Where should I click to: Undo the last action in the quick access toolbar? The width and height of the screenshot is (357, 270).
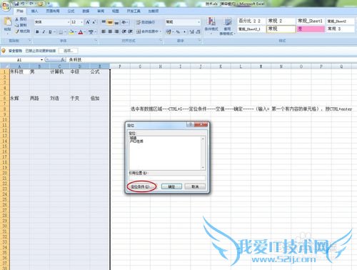[23, 4]
